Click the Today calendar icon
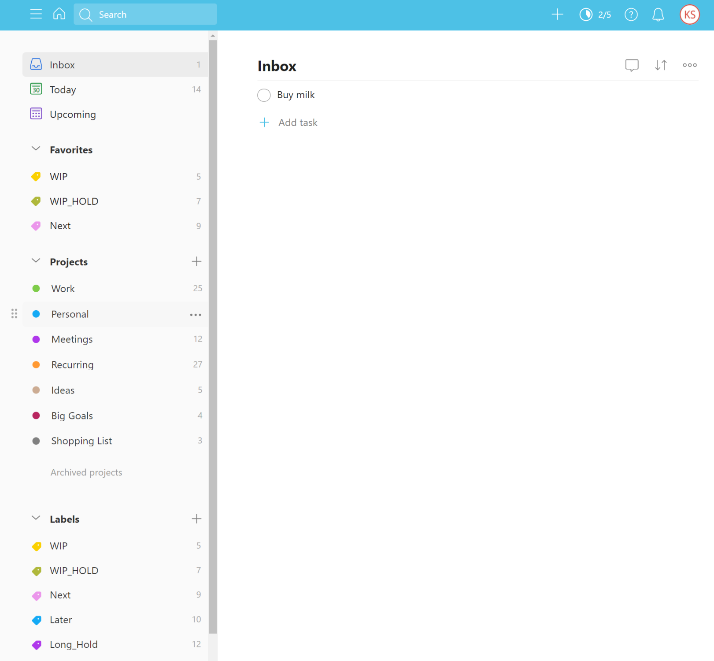The width and height of the screenshot is (714, 661). point(36,89)
